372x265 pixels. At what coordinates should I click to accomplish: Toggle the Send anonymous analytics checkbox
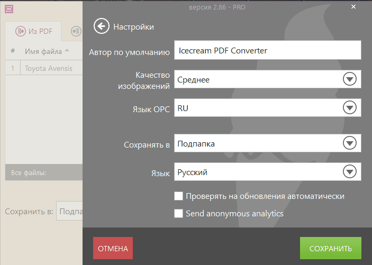click(179, 214)
